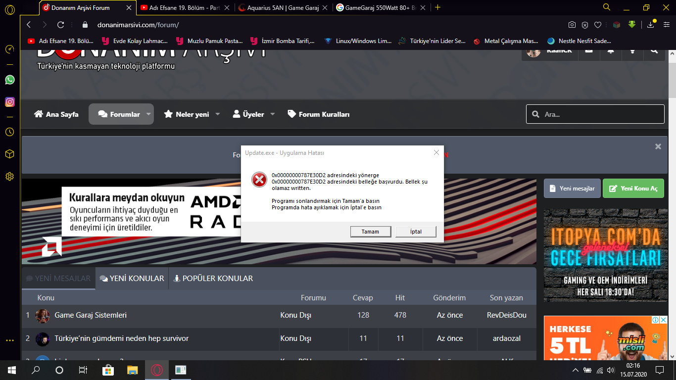676x380 pixels.
Task: Open Forum Kuralları page
Action: 319,114
